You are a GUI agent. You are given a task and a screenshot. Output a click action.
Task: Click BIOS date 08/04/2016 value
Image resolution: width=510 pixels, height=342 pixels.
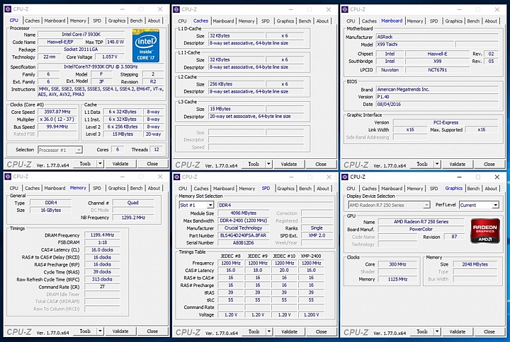tap(437, 104)
